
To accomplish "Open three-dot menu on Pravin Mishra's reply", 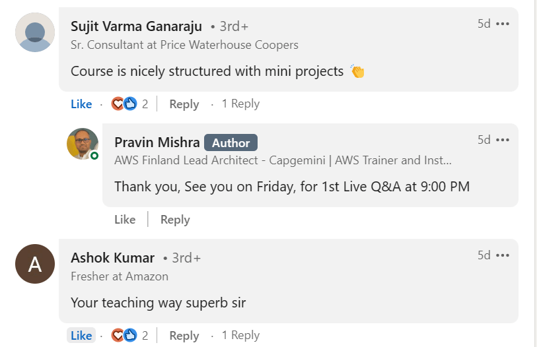I will [x=503, y=140].
